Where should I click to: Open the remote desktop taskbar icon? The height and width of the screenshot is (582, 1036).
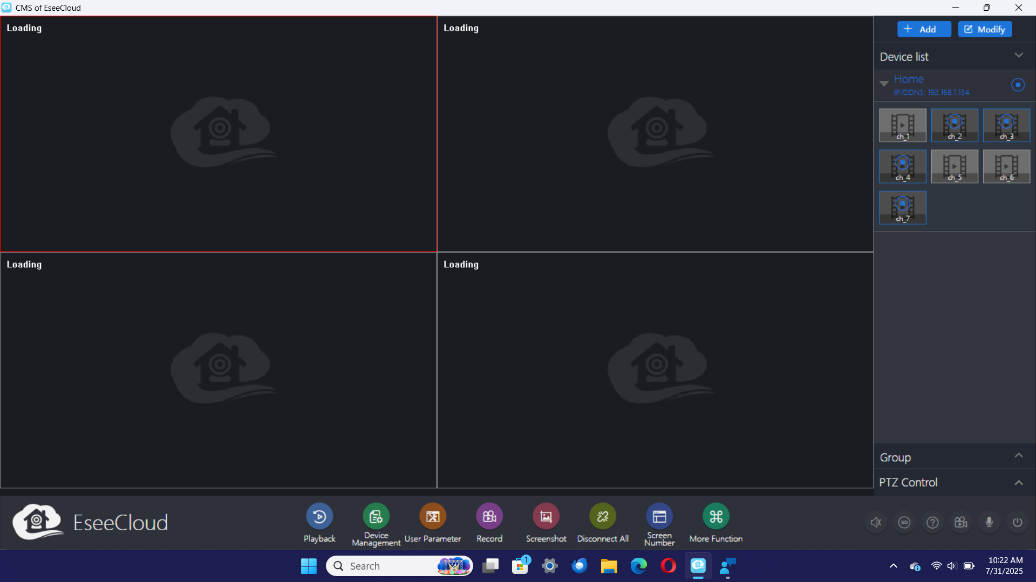click(728, 566)
